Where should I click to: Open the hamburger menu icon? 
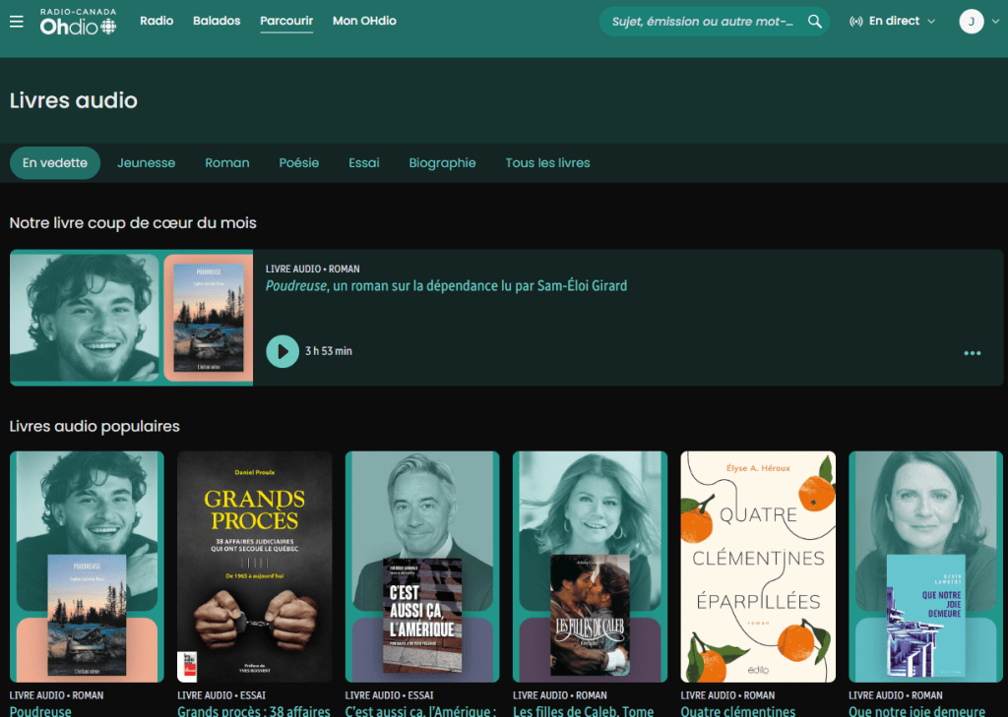pos(16,21)
